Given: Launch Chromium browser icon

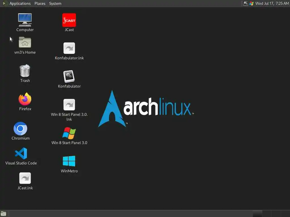Looking at the screenshot, I should tap(20, 129).
